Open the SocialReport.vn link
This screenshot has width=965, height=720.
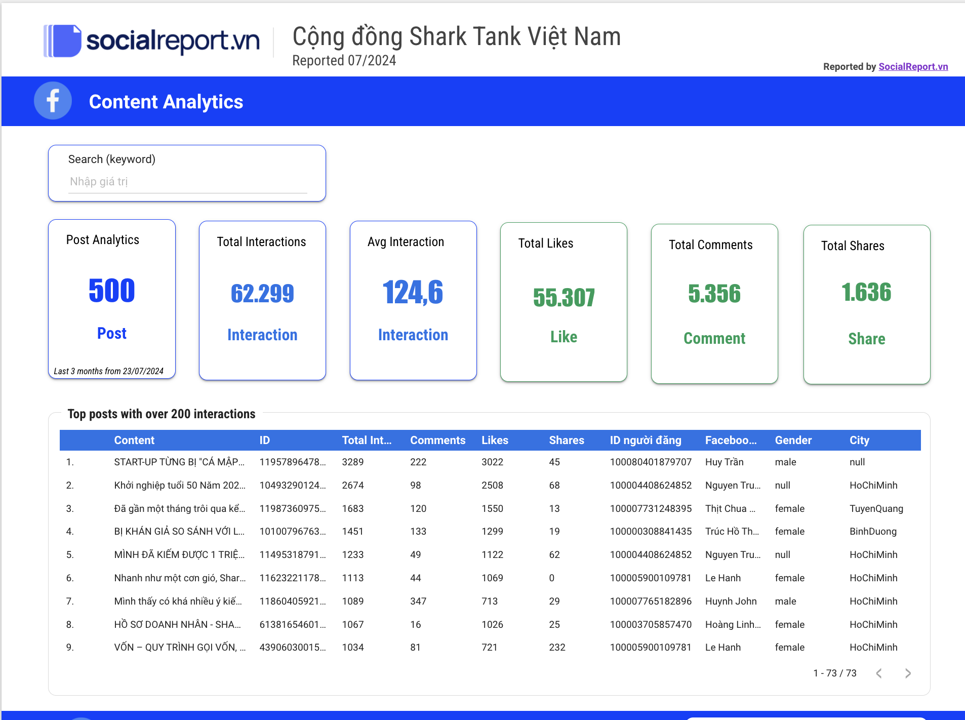point(913,66)
